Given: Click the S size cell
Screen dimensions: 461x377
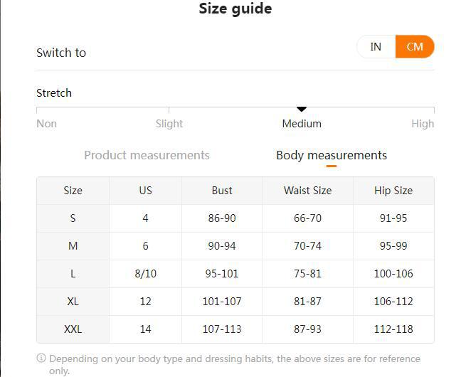Looking at the screenshot, I should pyautogui.click(x=73, y=218).
